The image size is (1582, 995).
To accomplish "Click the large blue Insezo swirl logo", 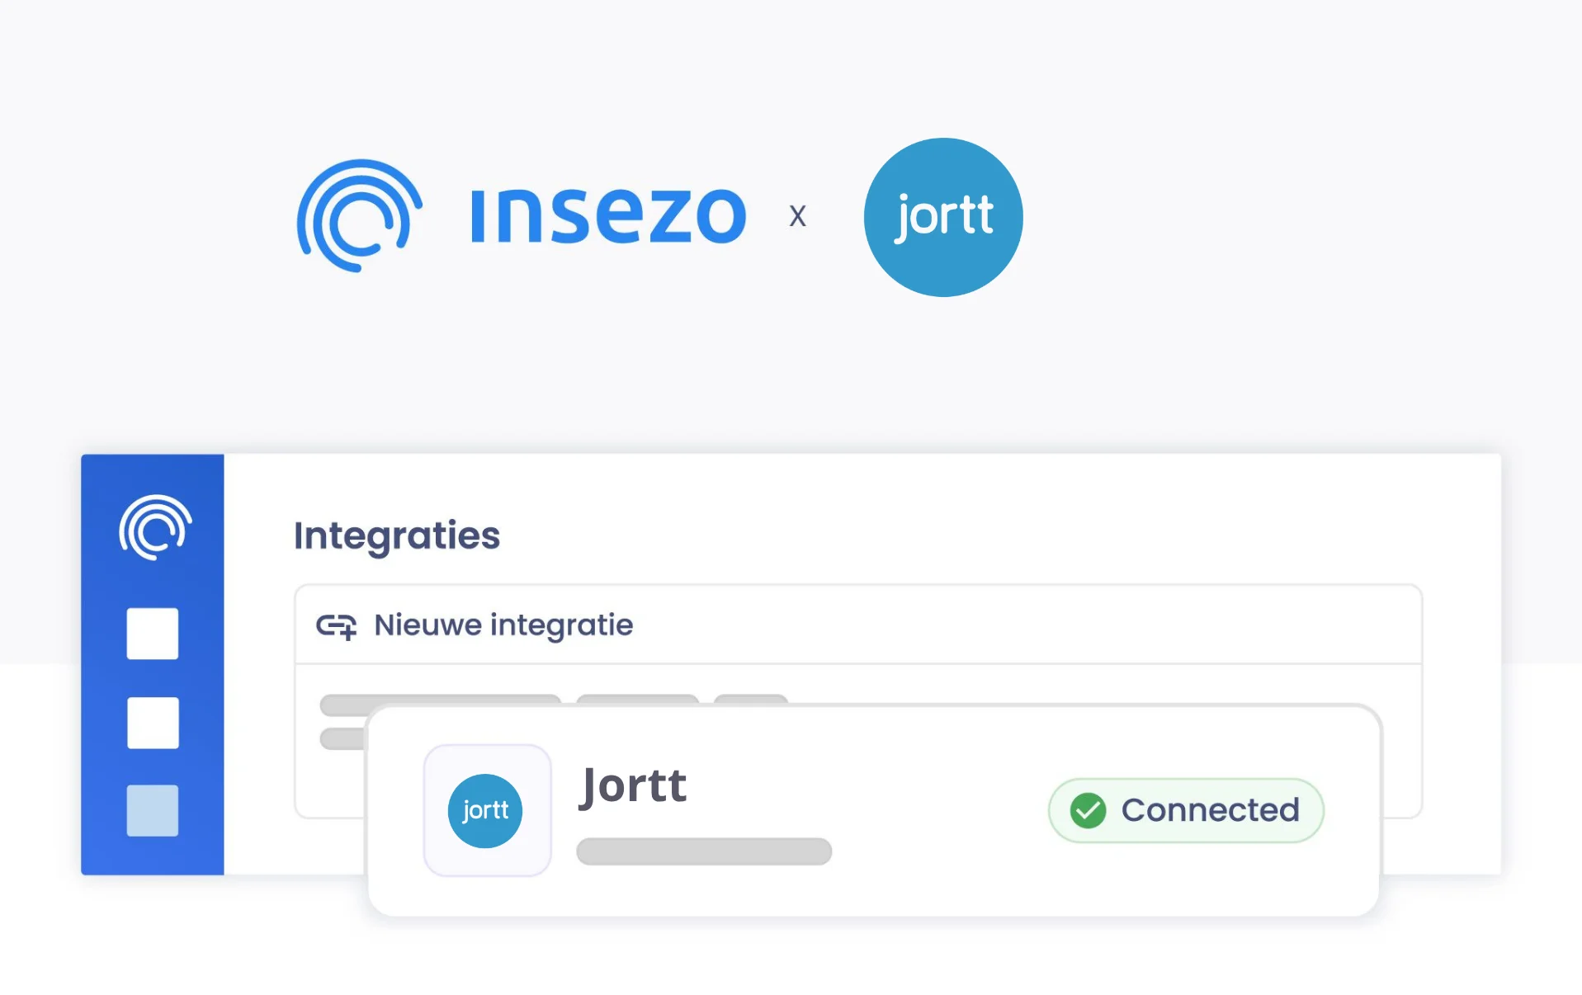I will pyautogui.click(x=359, y=216).
